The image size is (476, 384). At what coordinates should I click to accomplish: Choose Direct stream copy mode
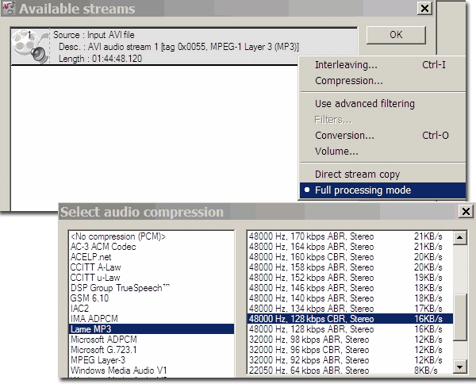[x=382, y=175]
